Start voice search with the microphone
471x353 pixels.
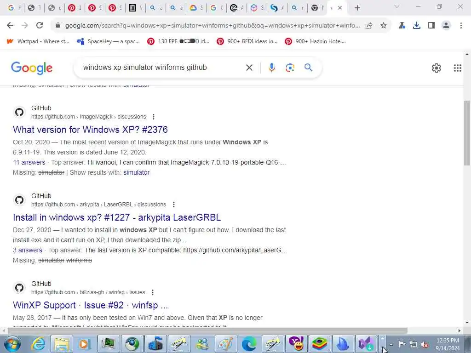coord(272,68)
